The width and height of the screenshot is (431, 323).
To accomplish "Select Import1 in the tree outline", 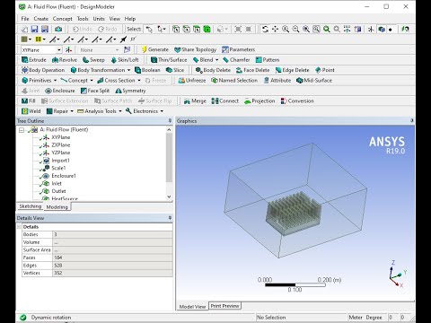I will pyautogui.click(x=60, y=161).
